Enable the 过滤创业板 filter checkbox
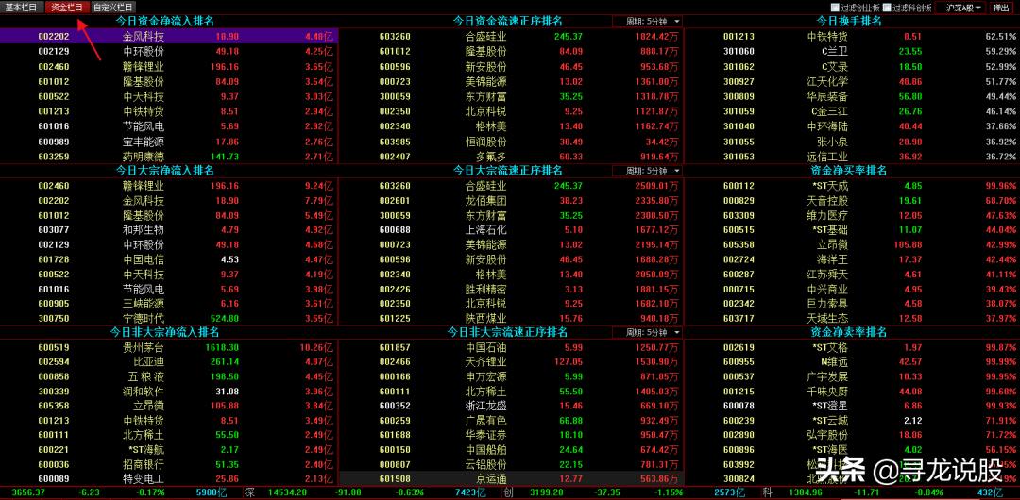 835,8
